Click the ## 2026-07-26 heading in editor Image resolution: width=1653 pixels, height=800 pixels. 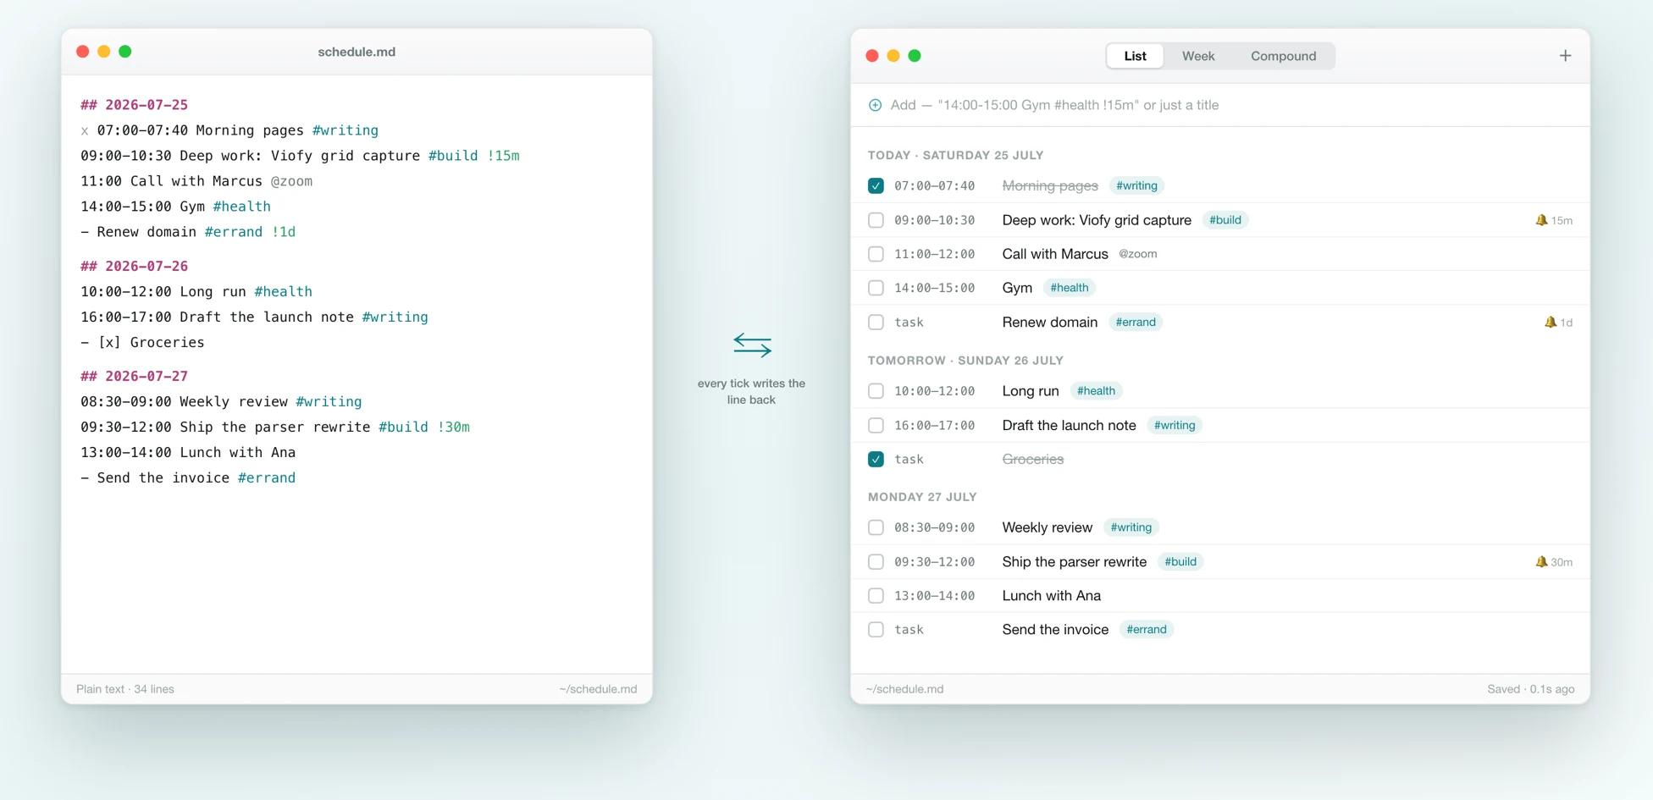point(134,266)
